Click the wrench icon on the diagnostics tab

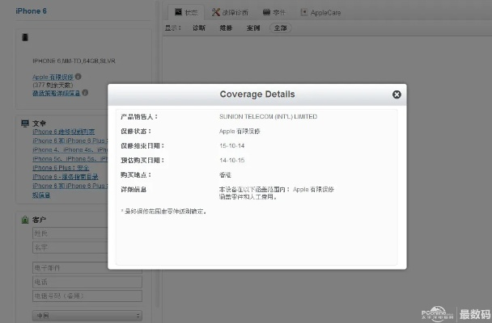pos(216,13)
